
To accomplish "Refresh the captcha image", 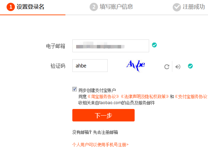I will click(x=167, y=67).
